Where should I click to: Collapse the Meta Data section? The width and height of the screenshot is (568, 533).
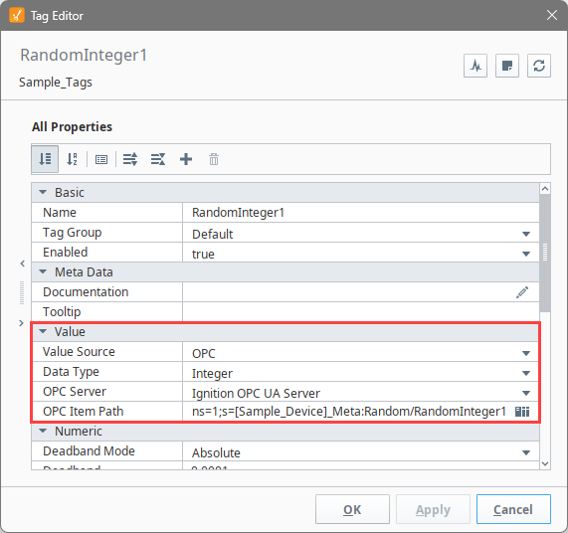(x=43, y=271)
